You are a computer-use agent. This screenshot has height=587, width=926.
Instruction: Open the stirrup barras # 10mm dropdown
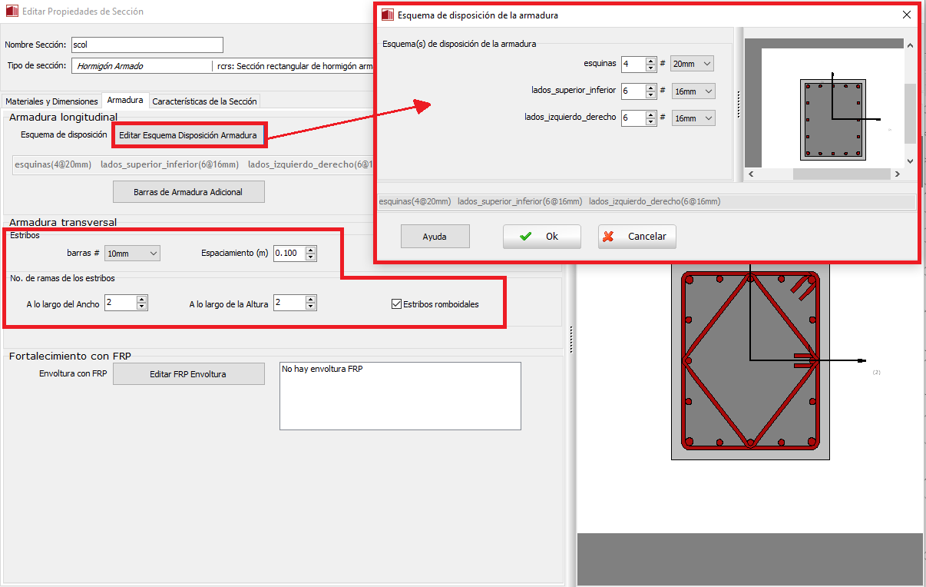point(132,254)
